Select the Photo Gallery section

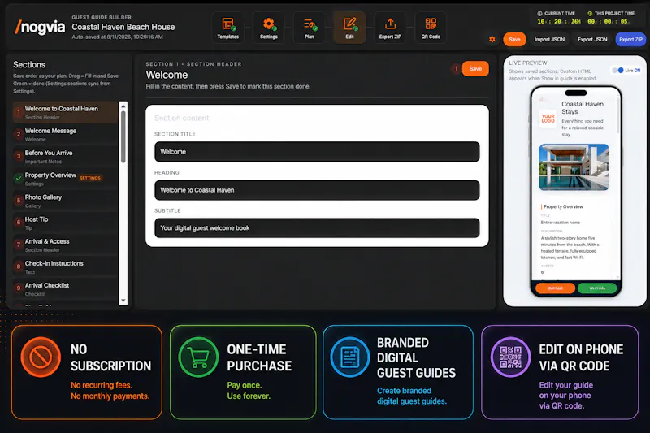click(66, 201)
